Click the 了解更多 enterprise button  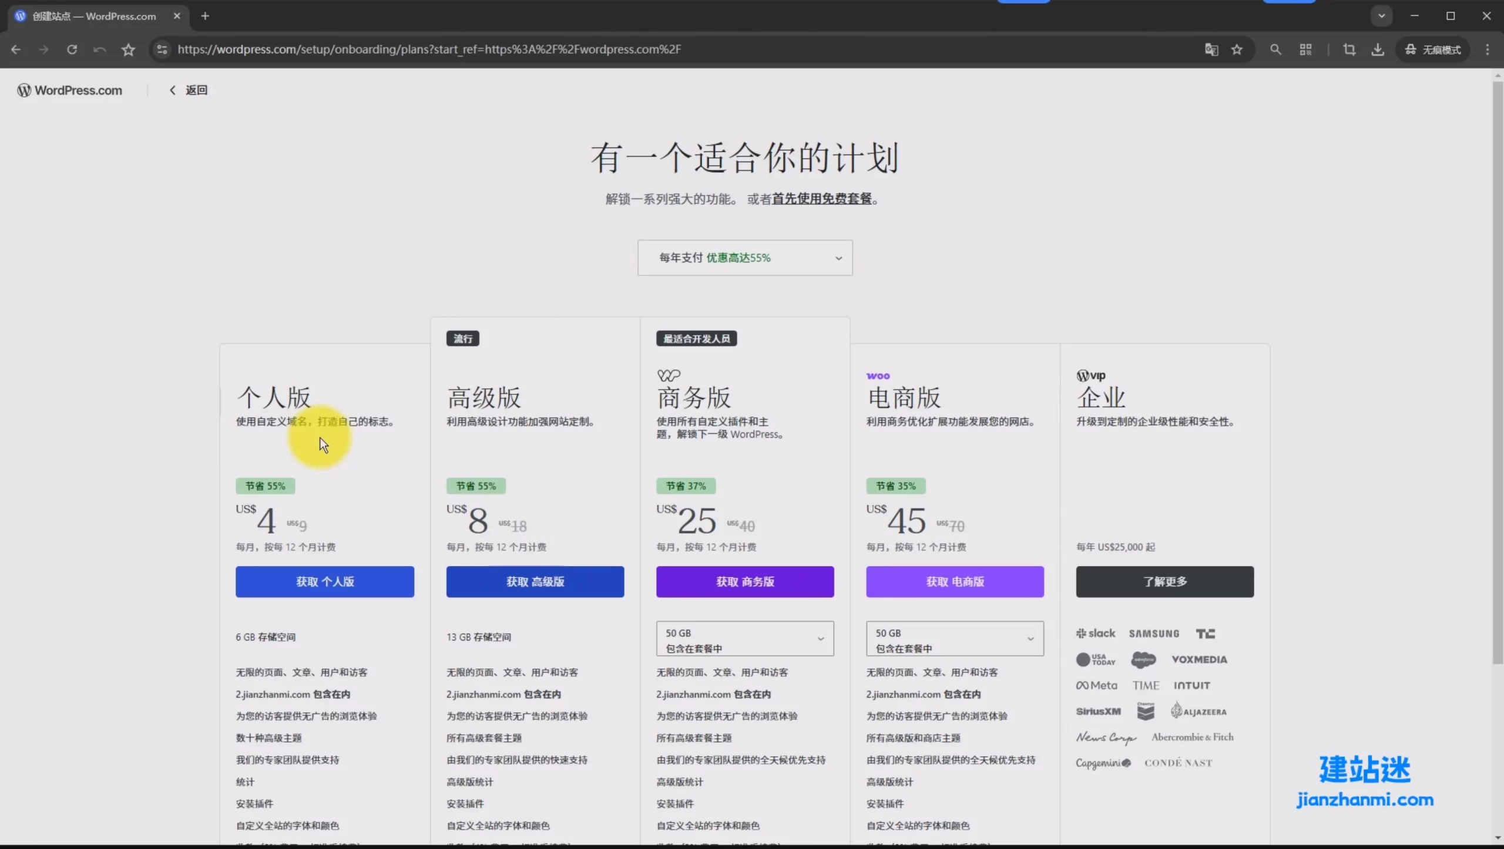click(x=1164, y=581)
